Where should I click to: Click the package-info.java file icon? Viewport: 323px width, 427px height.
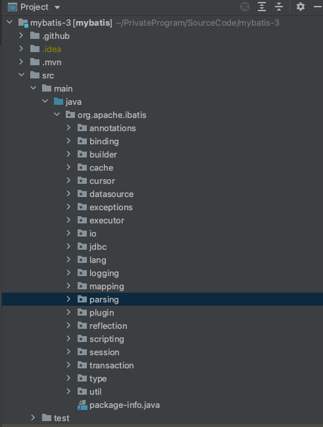[x=82, y=405]
